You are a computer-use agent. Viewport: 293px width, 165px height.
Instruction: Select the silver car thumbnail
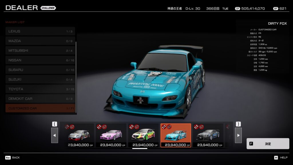pyautogui.click(x=79, y=135)
